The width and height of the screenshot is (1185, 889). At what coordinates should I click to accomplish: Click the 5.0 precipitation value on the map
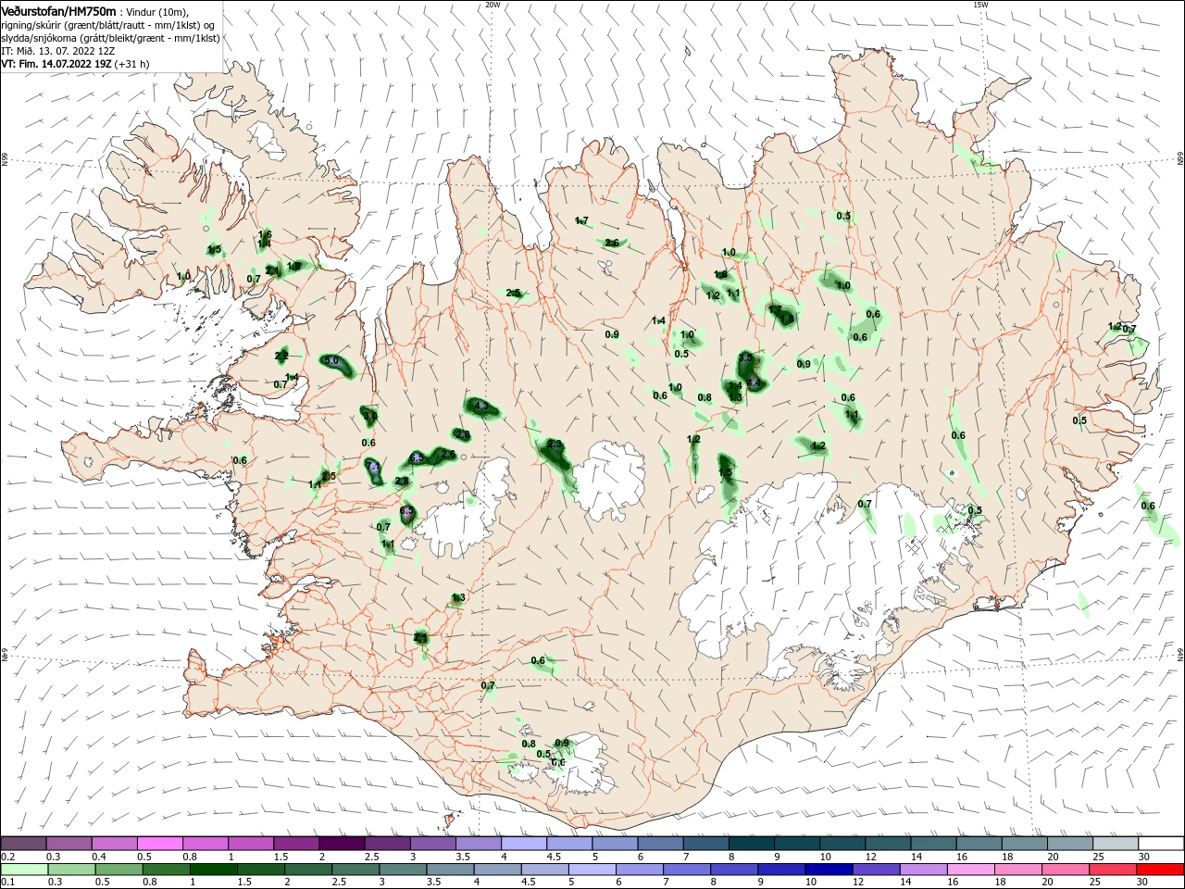331,360
